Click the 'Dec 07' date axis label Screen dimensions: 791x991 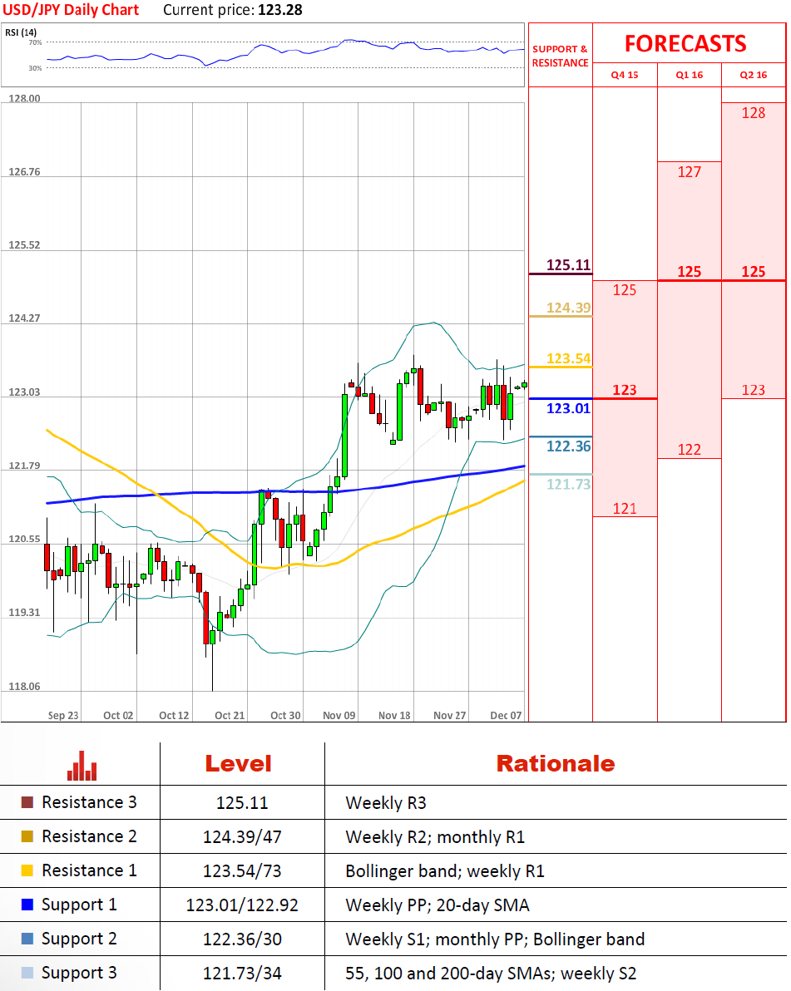click(x=506, y=716)
